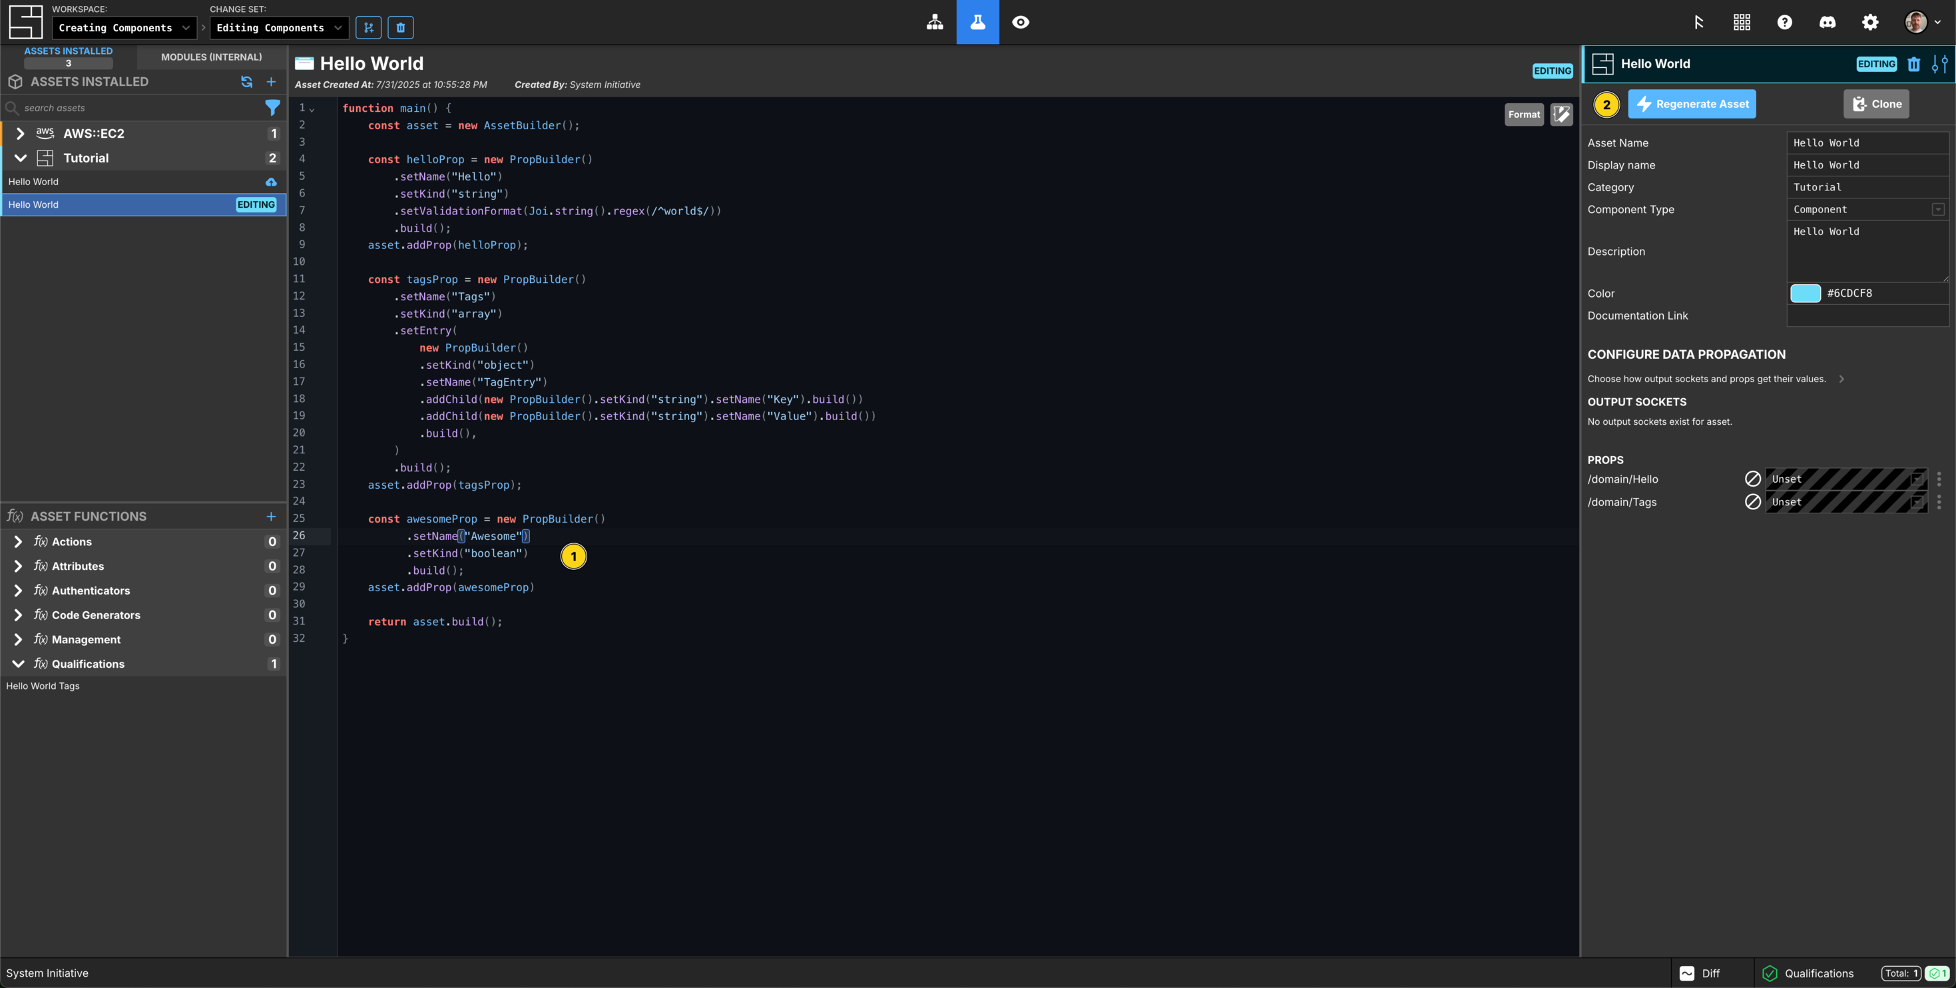This screenshot has height=988, width=1956.
Task: Expand the Attributes functions group
Action: coord(18,566)
